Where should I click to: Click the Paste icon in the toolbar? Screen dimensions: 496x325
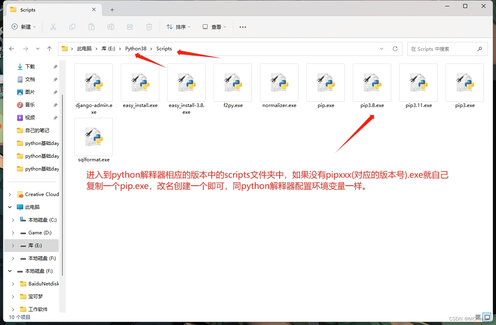coord(92,27)
